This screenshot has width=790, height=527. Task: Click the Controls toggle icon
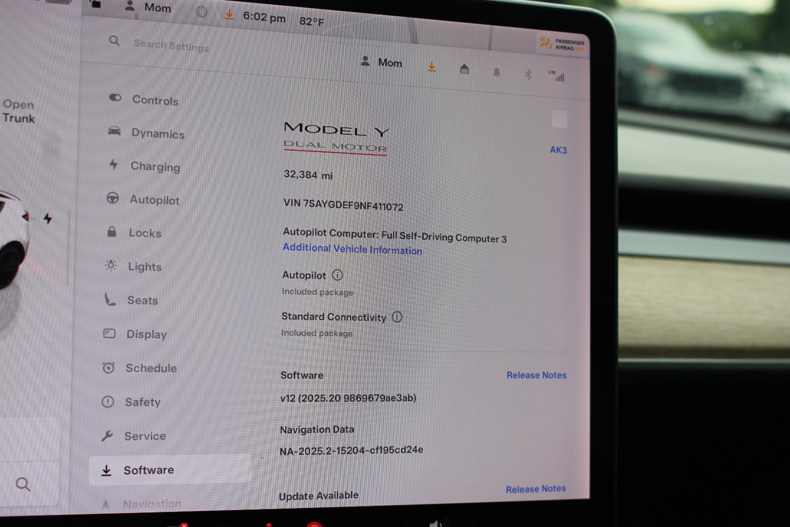coord(115,98)
